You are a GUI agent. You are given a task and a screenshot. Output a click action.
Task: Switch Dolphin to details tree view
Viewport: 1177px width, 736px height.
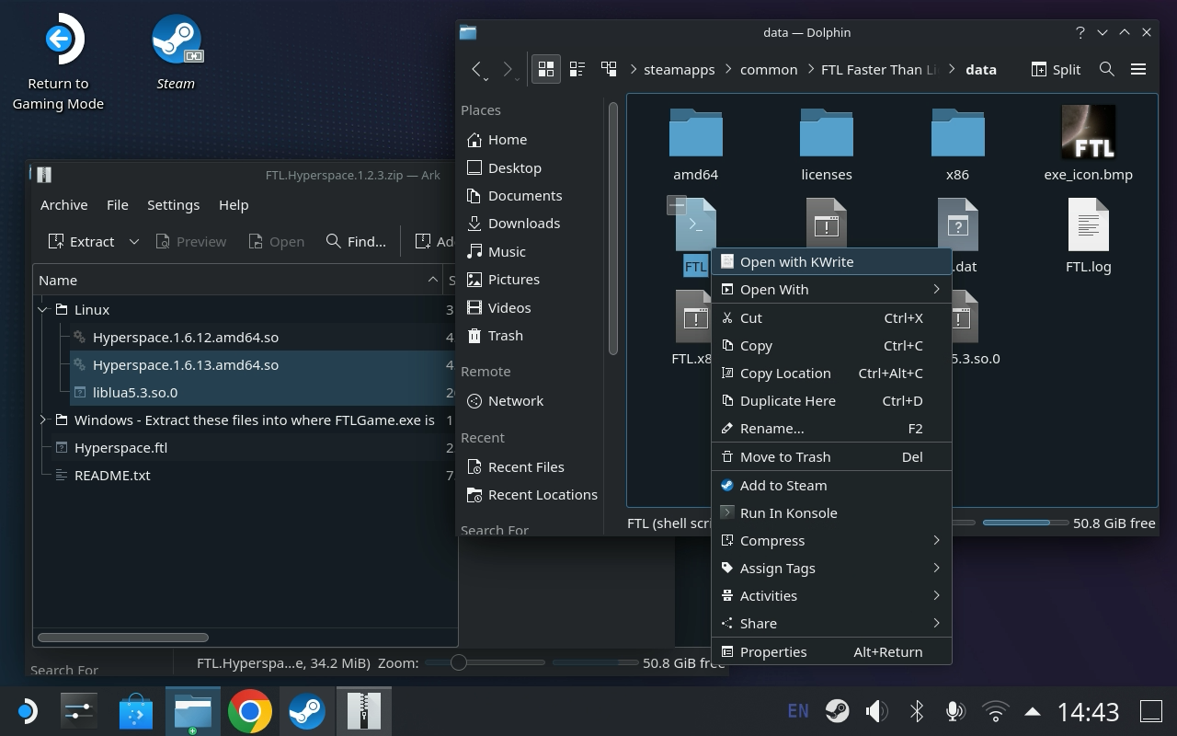point(609,69)
